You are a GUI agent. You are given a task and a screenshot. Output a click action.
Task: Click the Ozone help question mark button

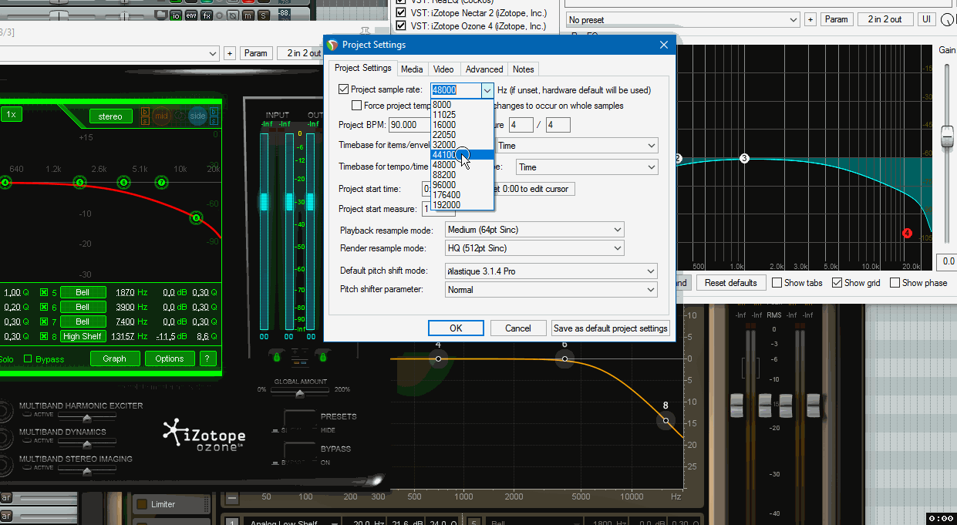207,358
